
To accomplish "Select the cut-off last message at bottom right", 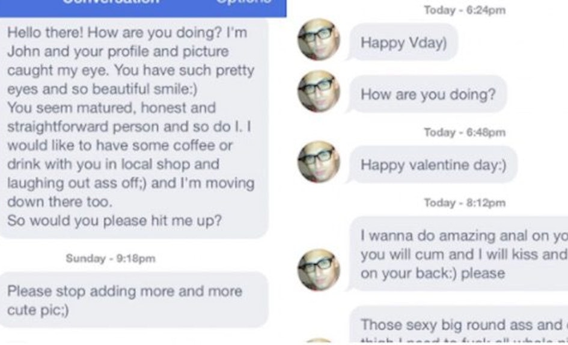I will coord(459,325).
